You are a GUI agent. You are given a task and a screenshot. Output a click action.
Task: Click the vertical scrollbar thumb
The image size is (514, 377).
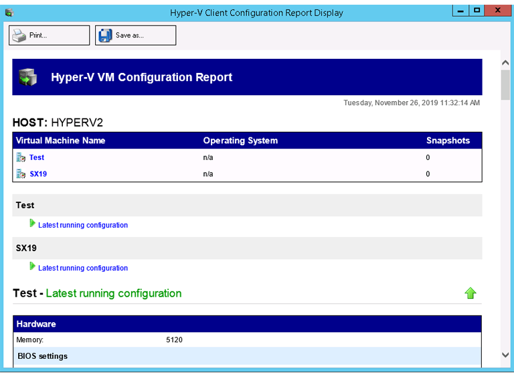[506, 84]
